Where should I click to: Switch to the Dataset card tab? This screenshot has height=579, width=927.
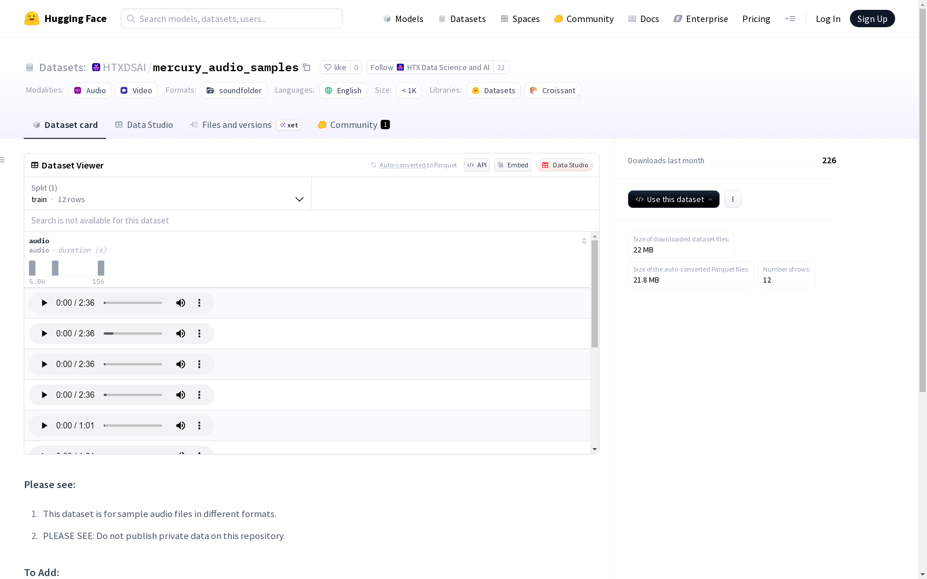click(x=65, y=124)
